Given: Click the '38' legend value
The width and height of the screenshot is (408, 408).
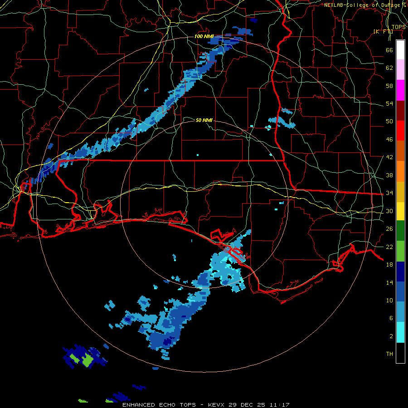Looking at the screenshot, I should [389, 175].
